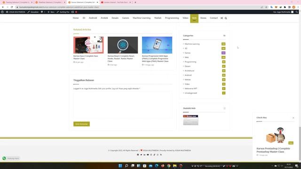
Task: Open a new browser tab
Action: 135,2
